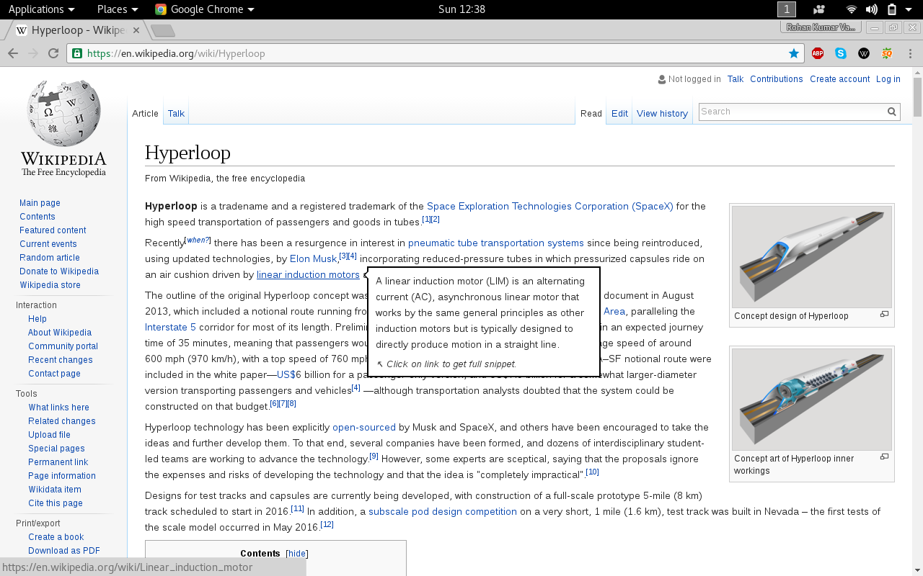Hide the table of Contents
Image resolution: width=923 pixels, height=576 pixels.
296,553
